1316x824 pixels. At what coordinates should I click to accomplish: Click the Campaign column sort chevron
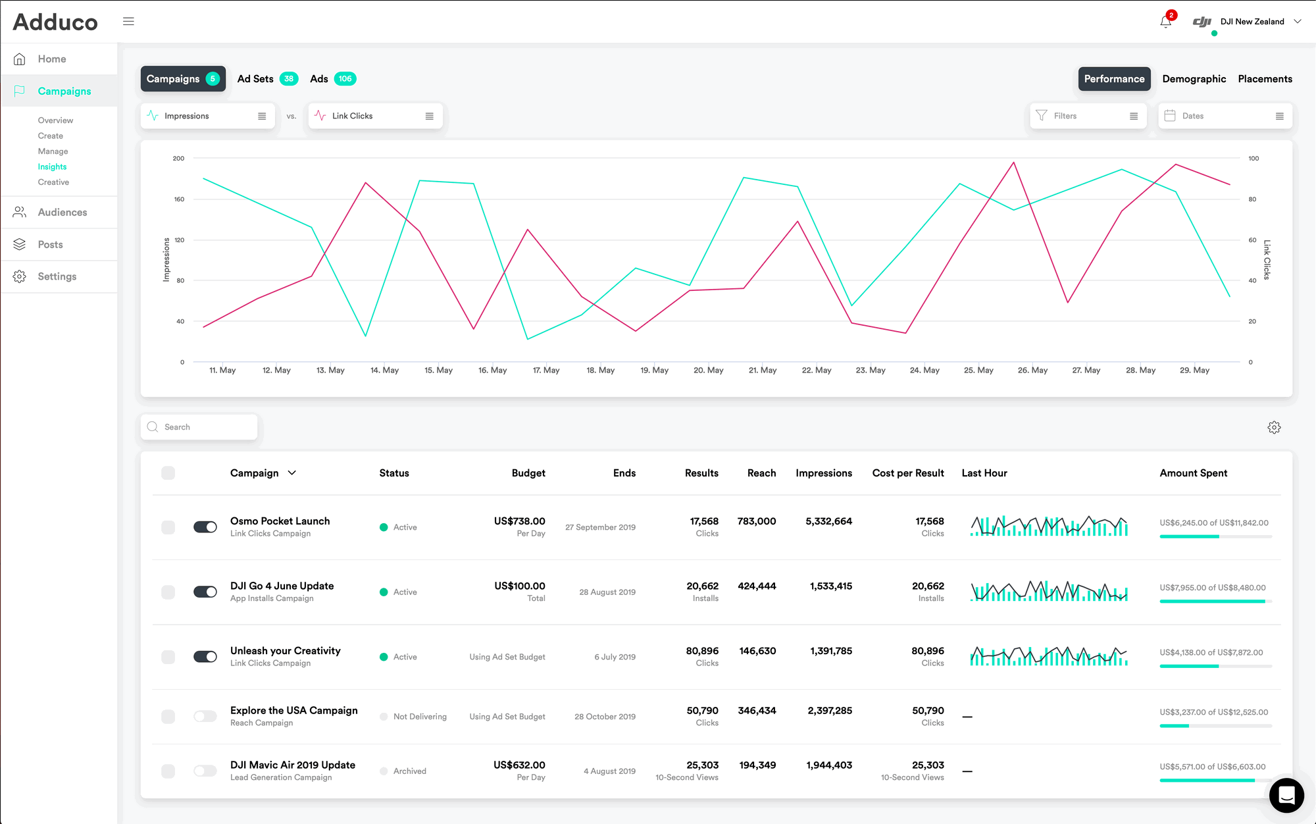(292, 473)
